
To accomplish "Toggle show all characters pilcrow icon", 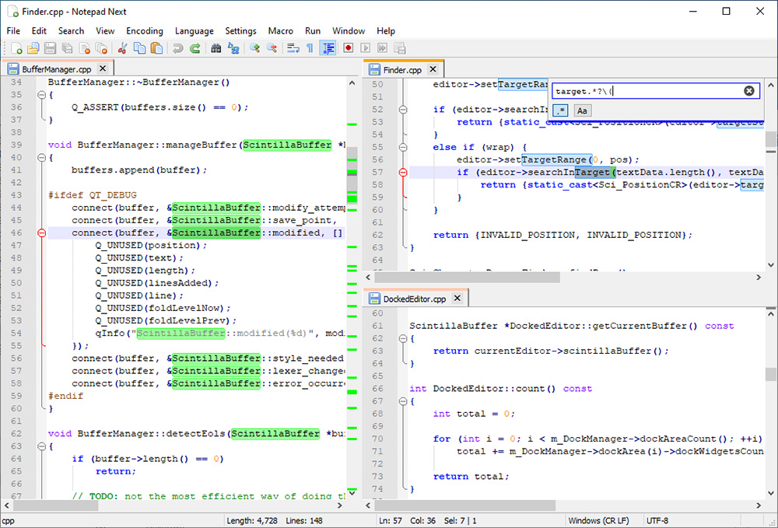I will [310, 48].
